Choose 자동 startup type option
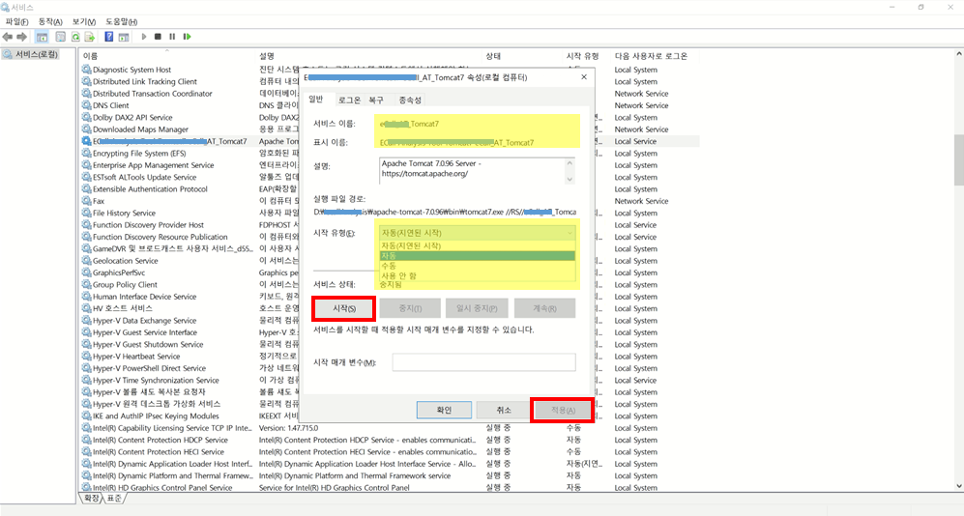 click(x=477, y=255)
